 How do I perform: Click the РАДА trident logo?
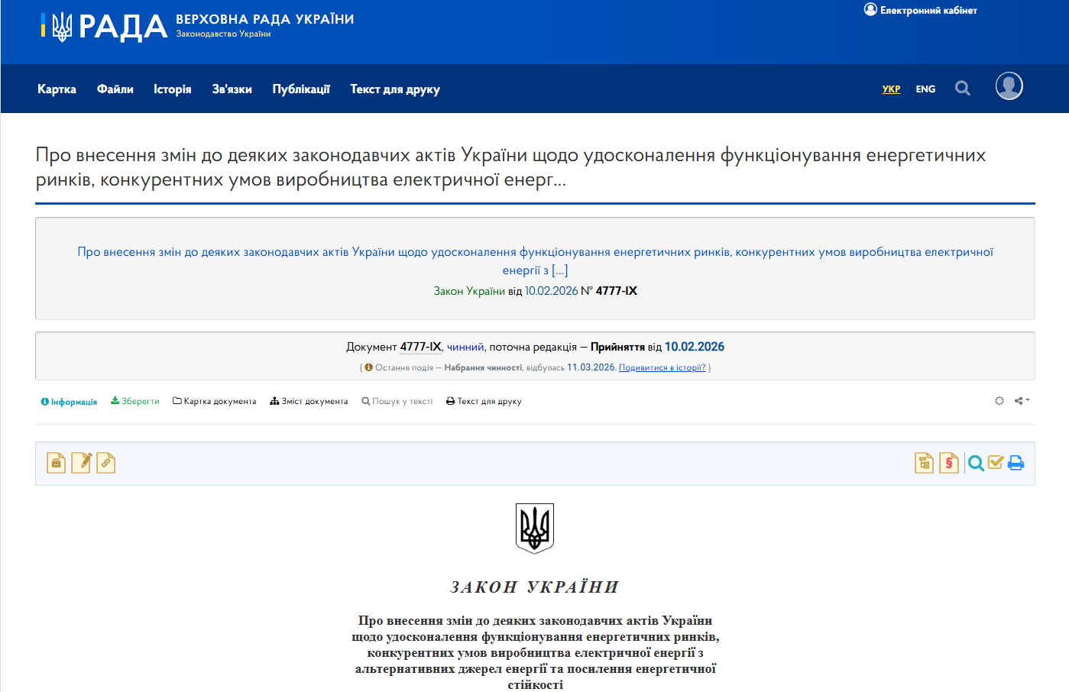[x=103, y=27]
